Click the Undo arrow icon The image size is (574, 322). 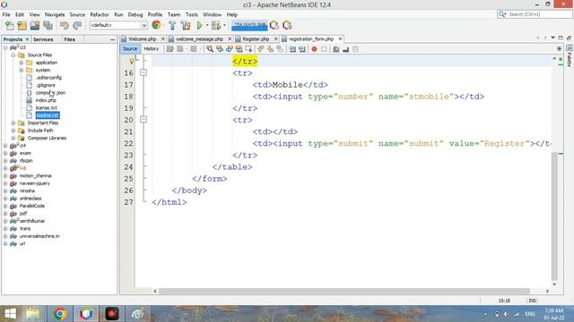tap(65, 25)
